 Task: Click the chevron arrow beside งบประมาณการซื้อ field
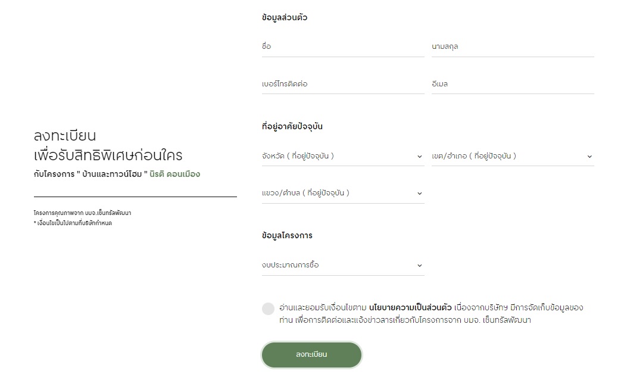(419, 266)
